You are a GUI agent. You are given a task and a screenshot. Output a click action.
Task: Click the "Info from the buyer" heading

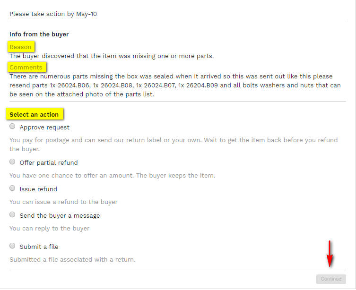coord(39,34)
